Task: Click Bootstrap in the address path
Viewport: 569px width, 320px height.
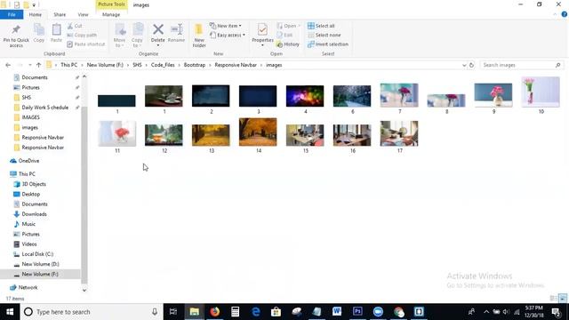Action: (195, 65)
